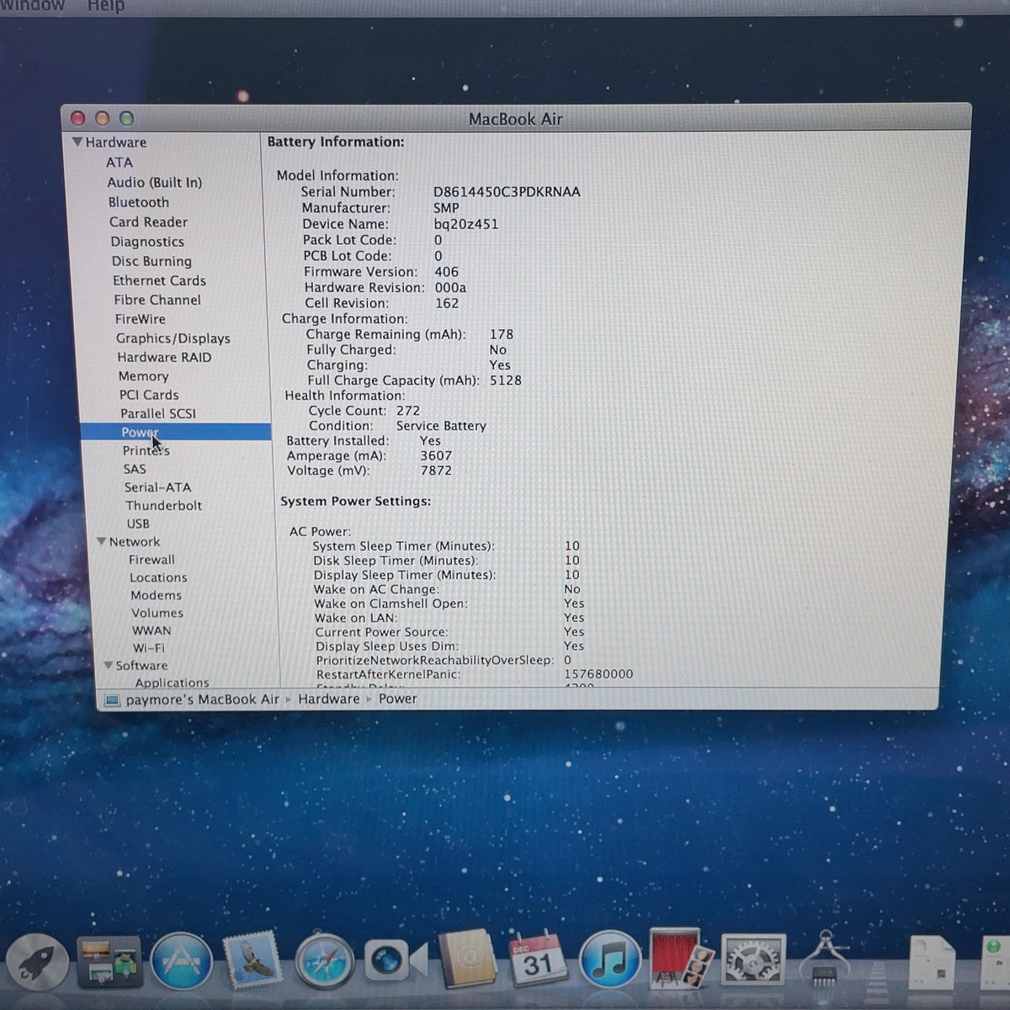Select WWAN under Network
1010x1010 pixels.
[x=151, y=630]
